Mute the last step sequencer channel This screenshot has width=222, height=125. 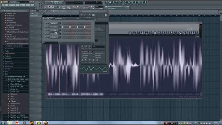click(44, 37)
